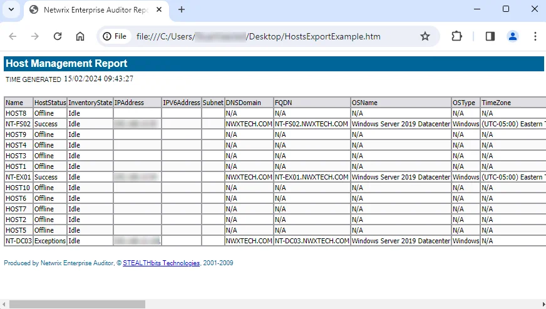Open the home page icon
Image resolution: width=546 pixels, height=309 pixels.
[80, 36]
